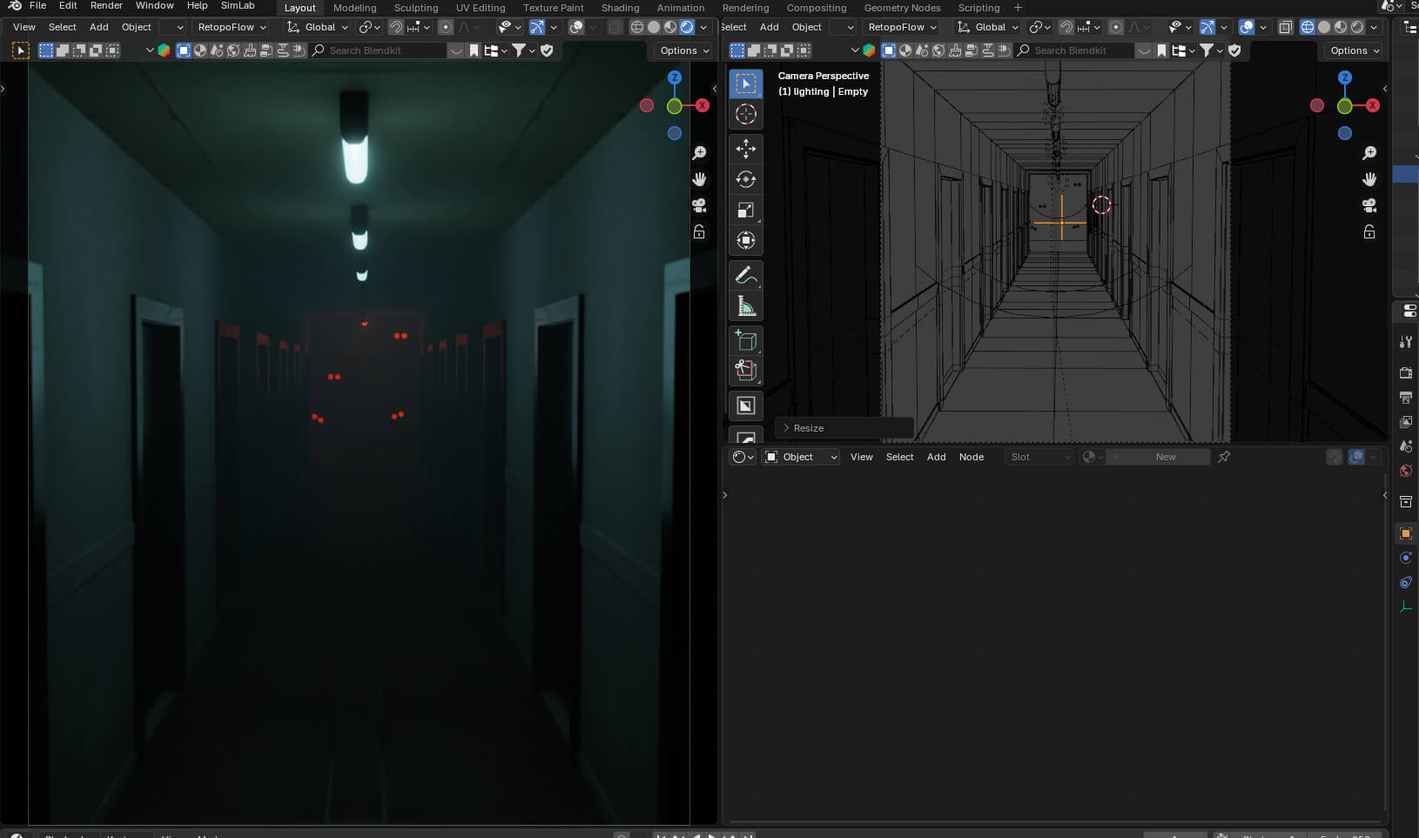
Task: Select the Scale tool in the right viewport toolbar
Action: click(x=746, y=210)
